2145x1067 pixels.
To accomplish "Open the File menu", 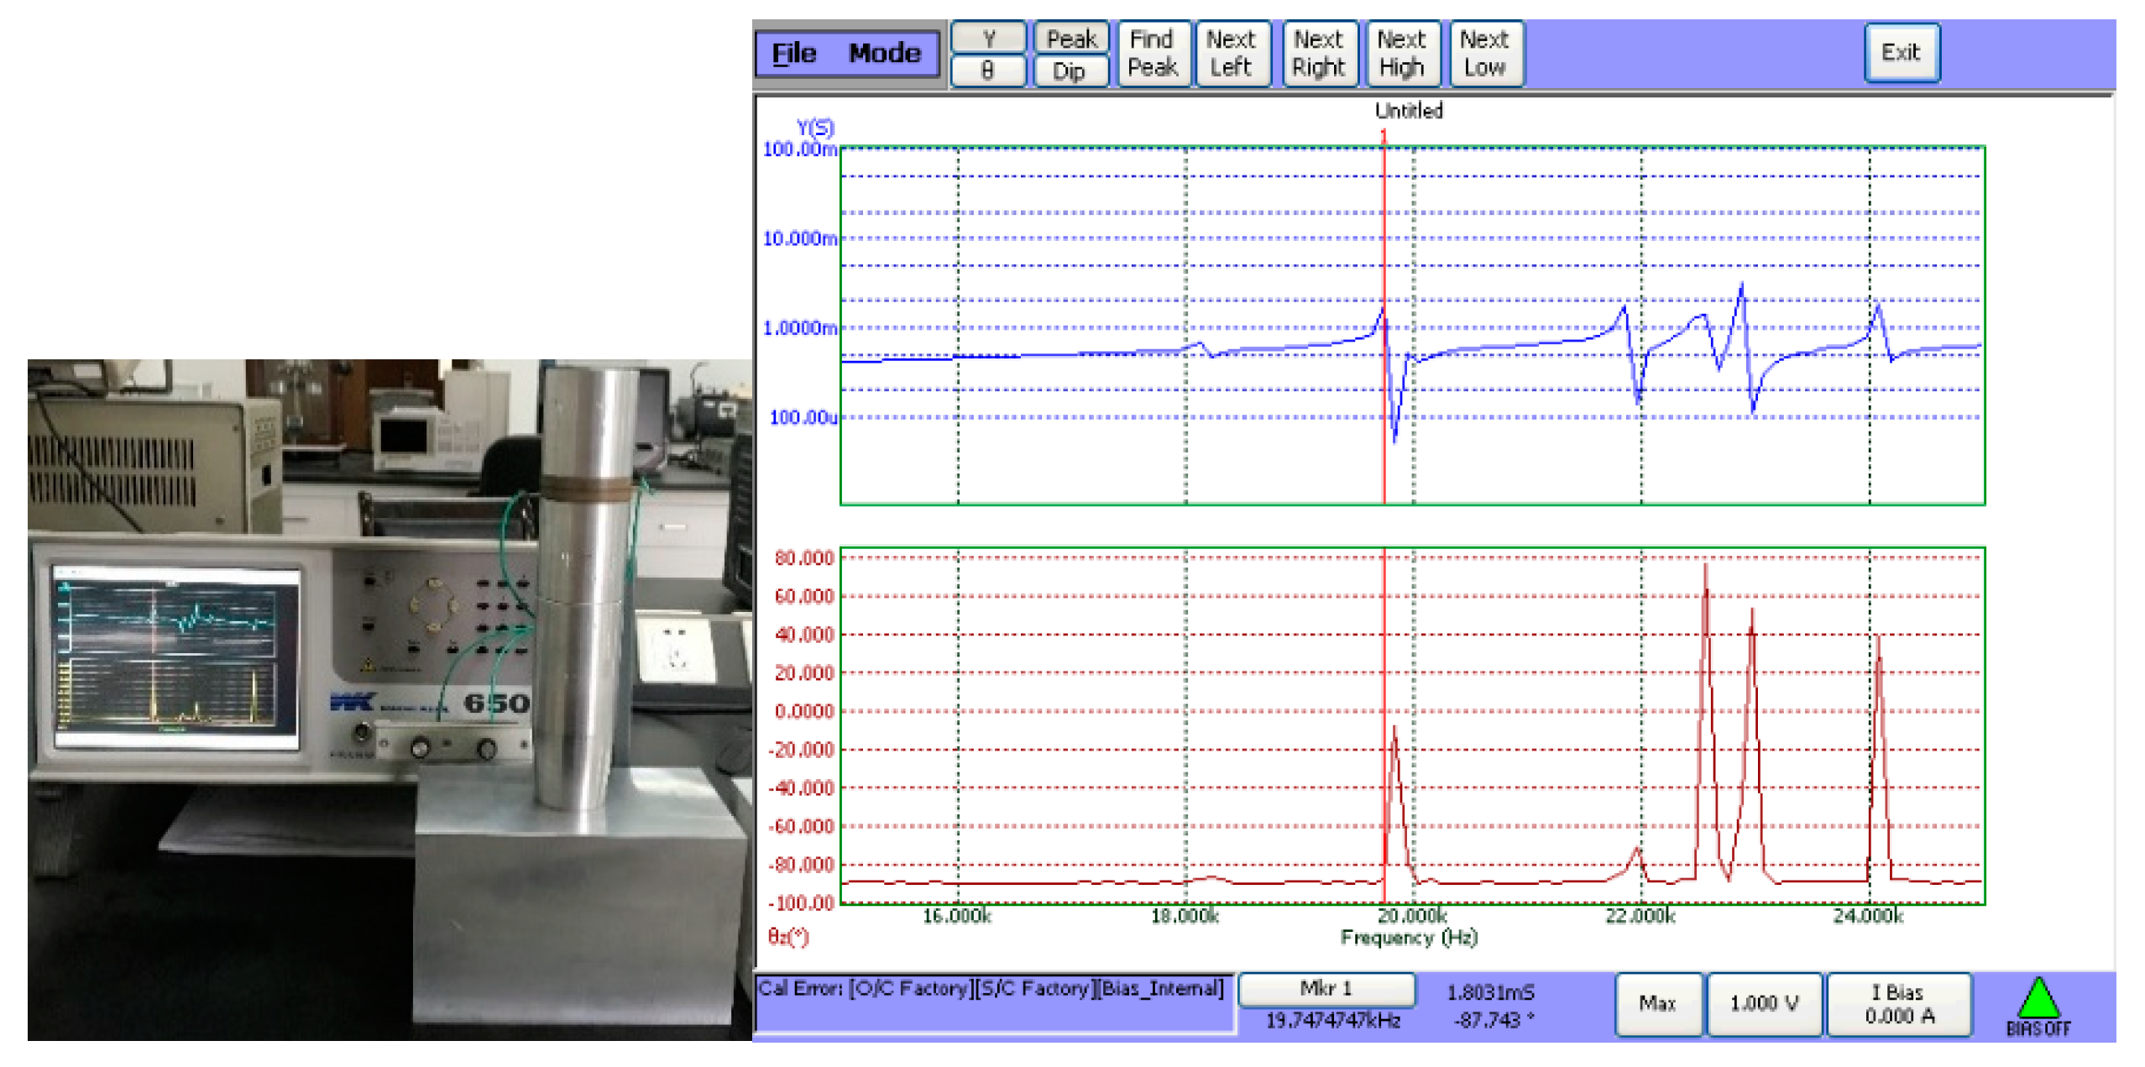I will 793,54.
